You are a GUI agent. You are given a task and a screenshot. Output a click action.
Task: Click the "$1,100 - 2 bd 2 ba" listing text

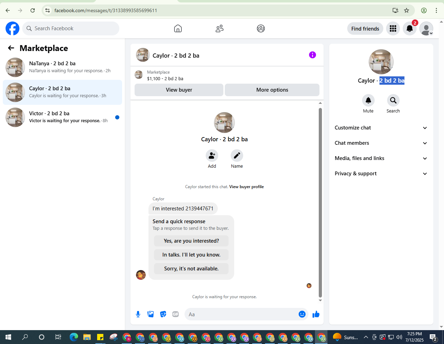(165, 79)
